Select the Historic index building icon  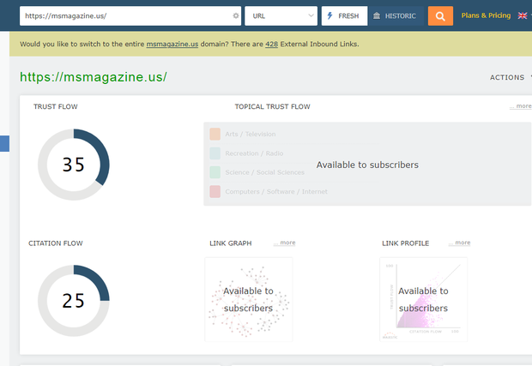click(377, 15)
